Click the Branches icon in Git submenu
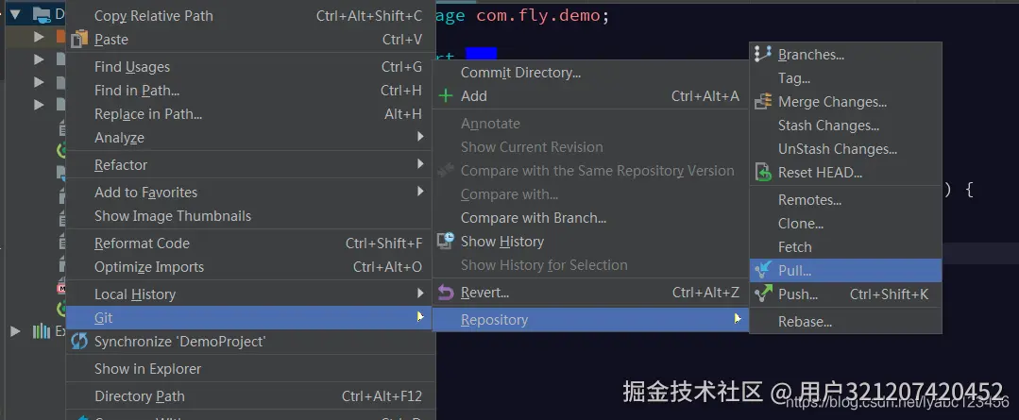Viewport: 1019px width, 420px height. coord(763,55)
